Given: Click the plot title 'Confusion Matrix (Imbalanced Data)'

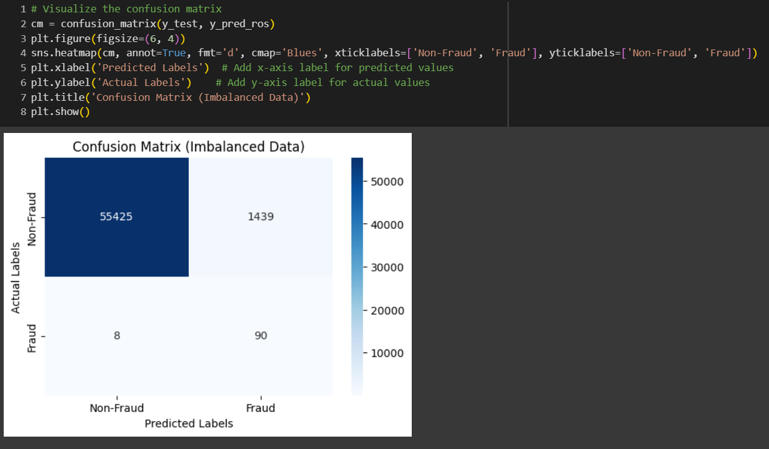Looking at the screenshot, I should (188, 147).
